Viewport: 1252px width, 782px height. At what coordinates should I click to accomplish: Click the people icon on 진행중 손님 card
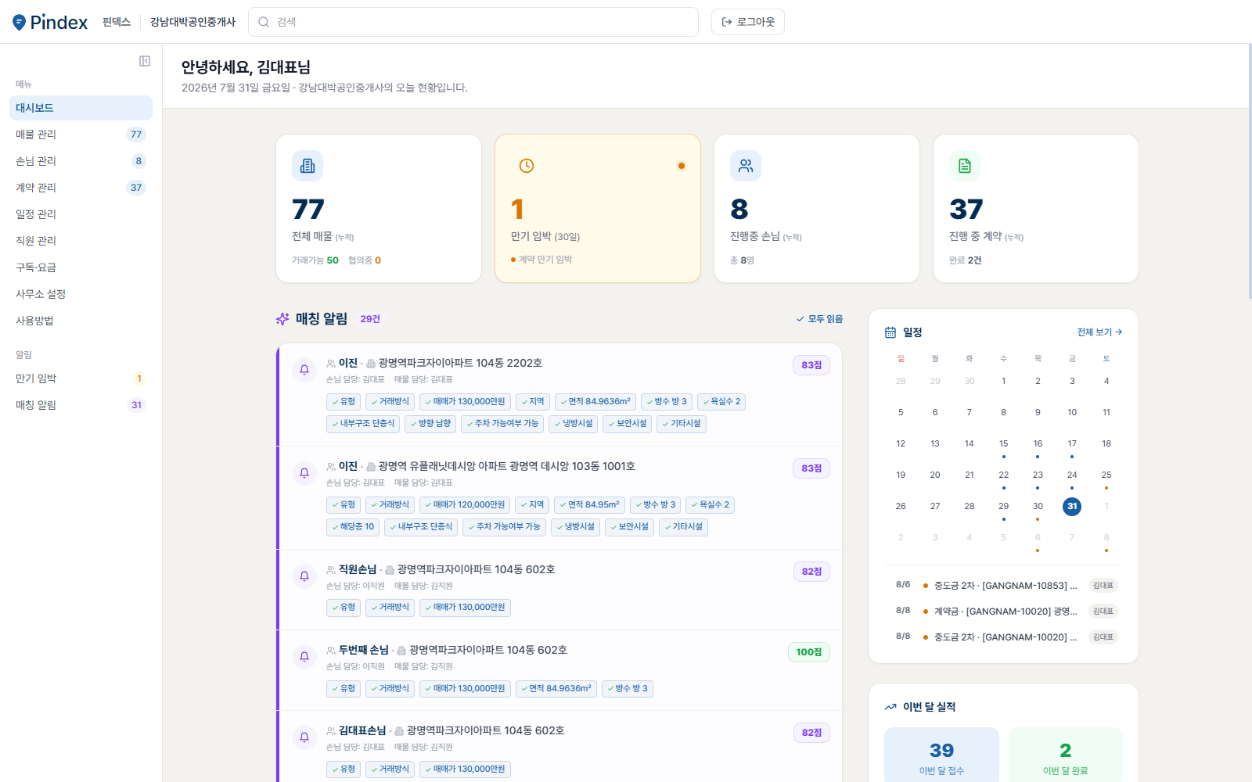(746, 166)
